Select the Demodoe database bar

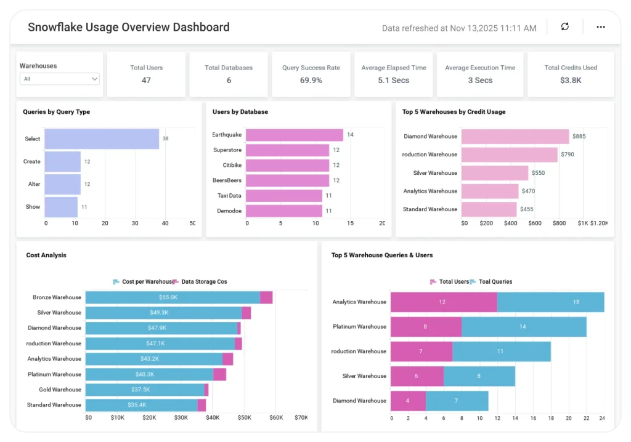coord(284,211)
